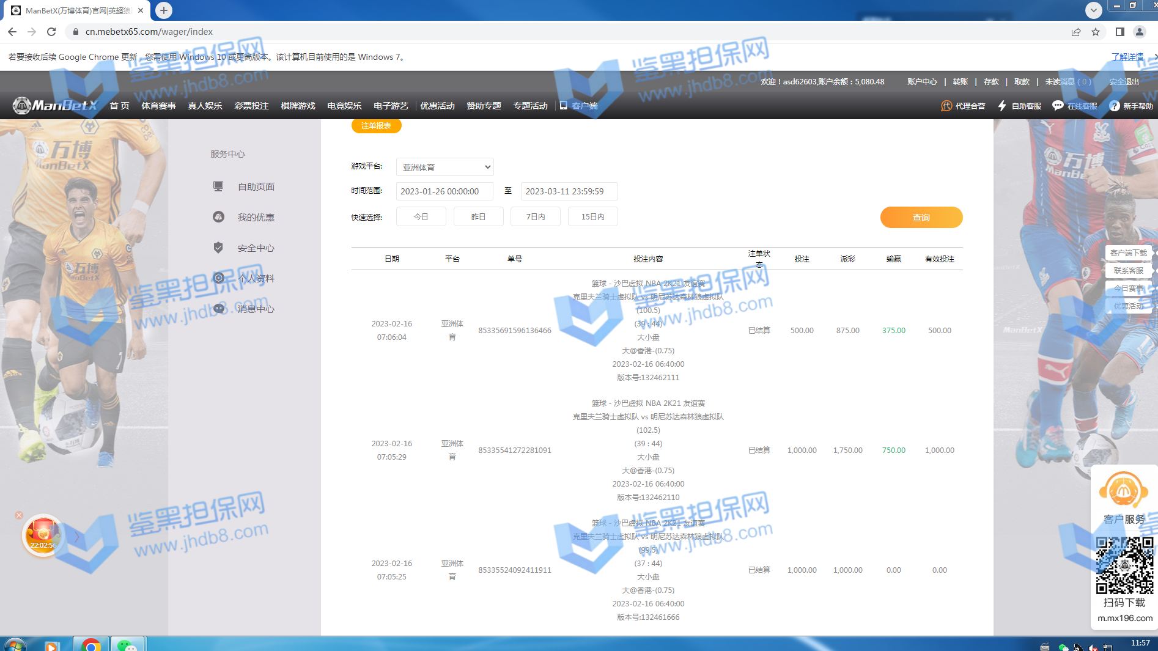Image resolution: width=1158 pixels, height=651 pixels.
Task: Click the 我的优惠 sidebar icon
Action: tap(218, 217)
